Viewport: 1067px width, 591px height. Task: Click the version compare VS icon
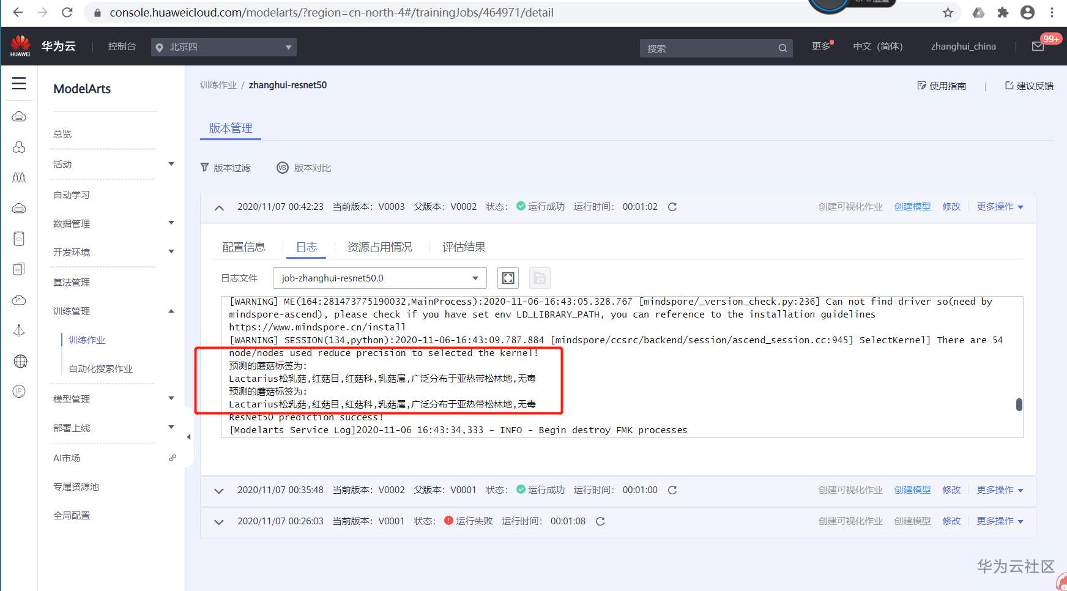point(282,168)
